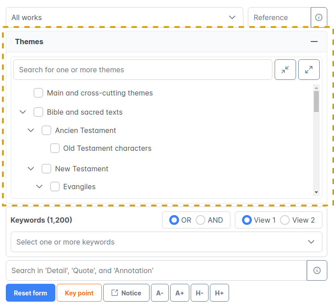Select the AND keyword operator
Image resolution: width=334 pixels, height=307 pixels.
[200, 220]
